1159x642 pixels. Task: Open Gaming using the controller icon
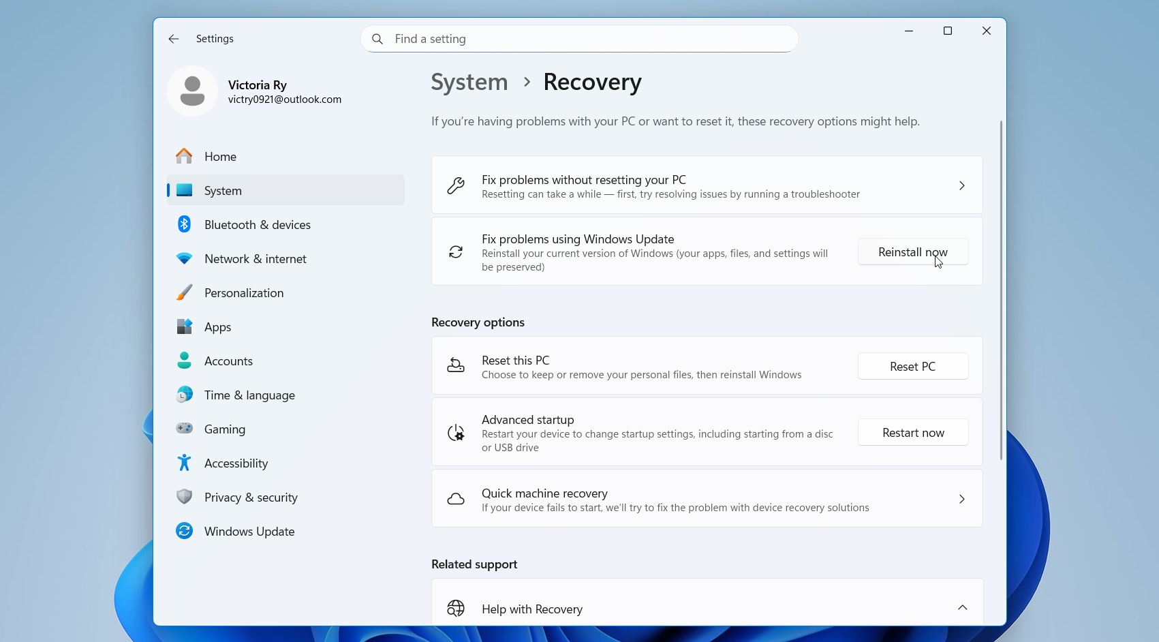[184, 429]
